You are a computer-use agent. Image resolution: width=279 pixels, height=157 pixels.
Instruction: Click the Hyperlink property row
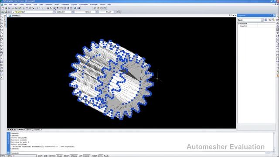[256, 26]
